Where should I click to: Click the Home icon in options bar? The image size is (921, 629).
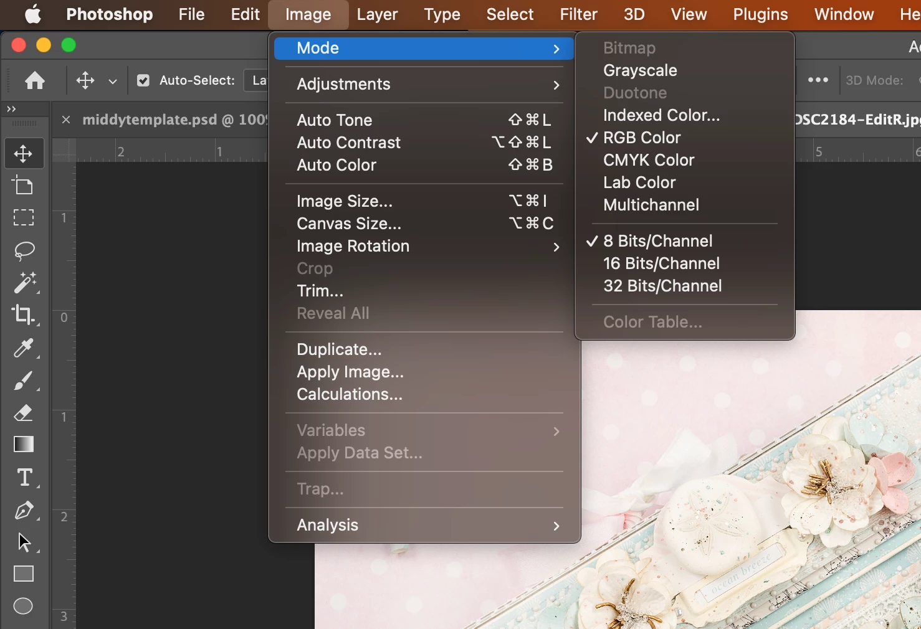(35, 80)
